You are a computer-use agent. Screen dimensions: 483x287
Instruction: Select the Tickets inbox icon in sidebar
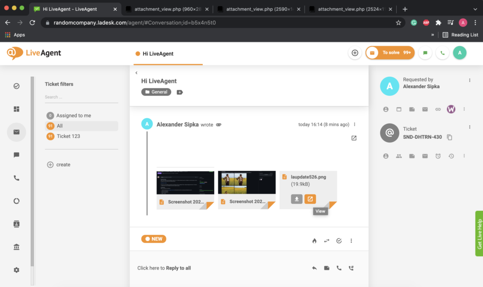[16, 132]
